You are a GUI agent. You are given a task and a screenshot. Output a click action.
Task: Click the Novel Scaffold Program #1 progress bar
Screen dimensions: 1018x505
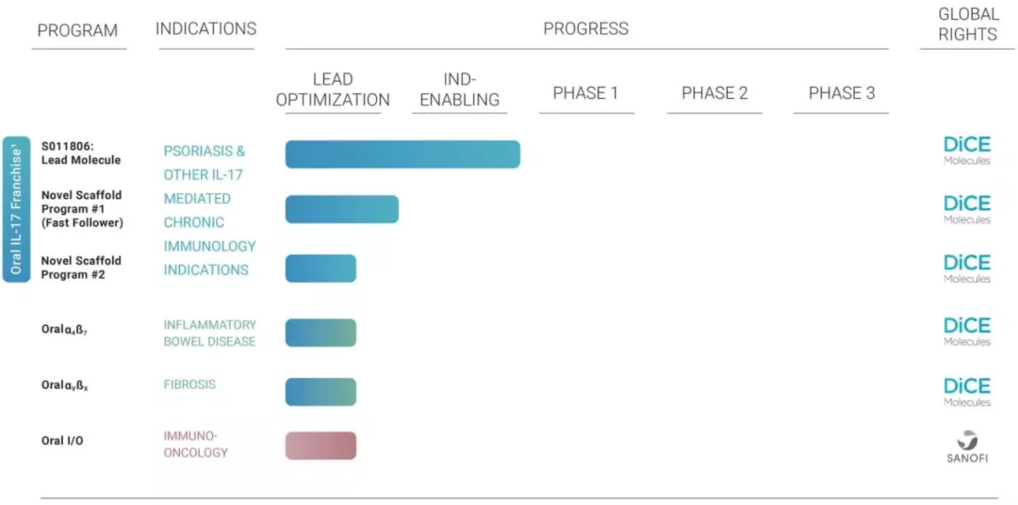pyautogui.click(x=341, y=209)
